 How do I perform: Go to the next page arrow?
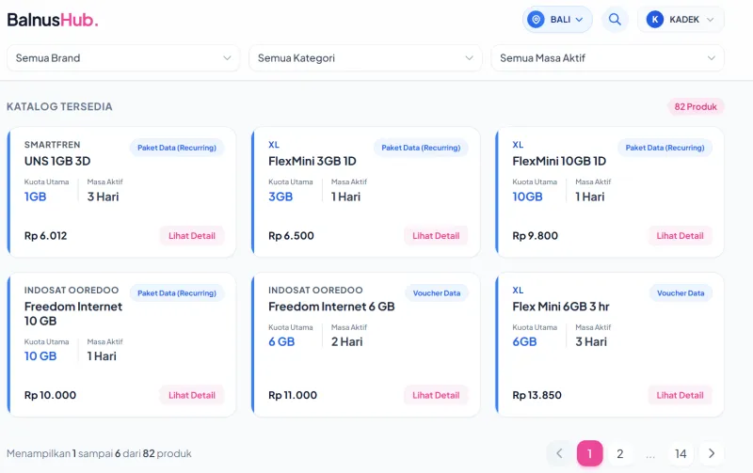click(712, 453)
